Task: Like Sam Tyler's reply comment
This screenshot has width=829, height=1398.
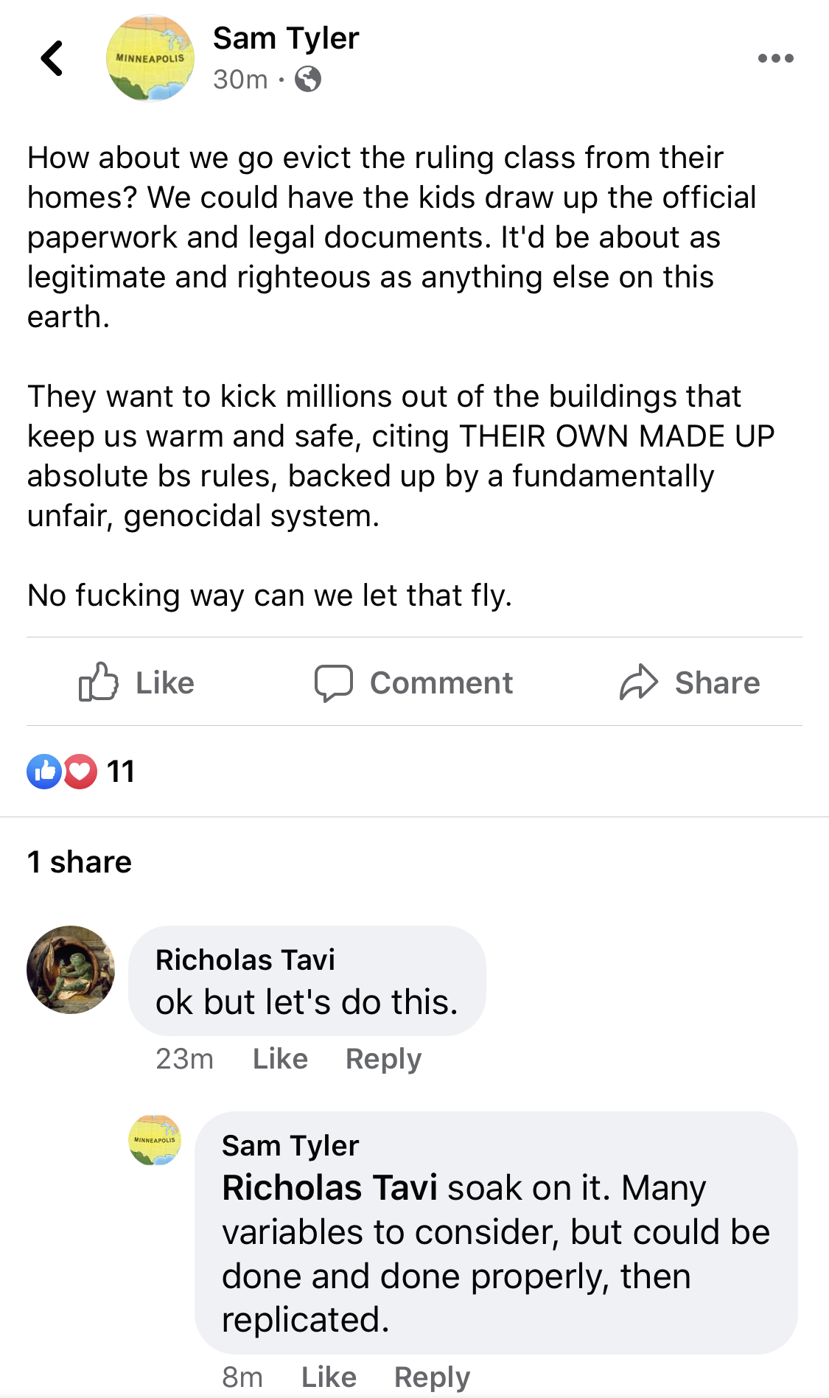Action: coord(329,1377)
